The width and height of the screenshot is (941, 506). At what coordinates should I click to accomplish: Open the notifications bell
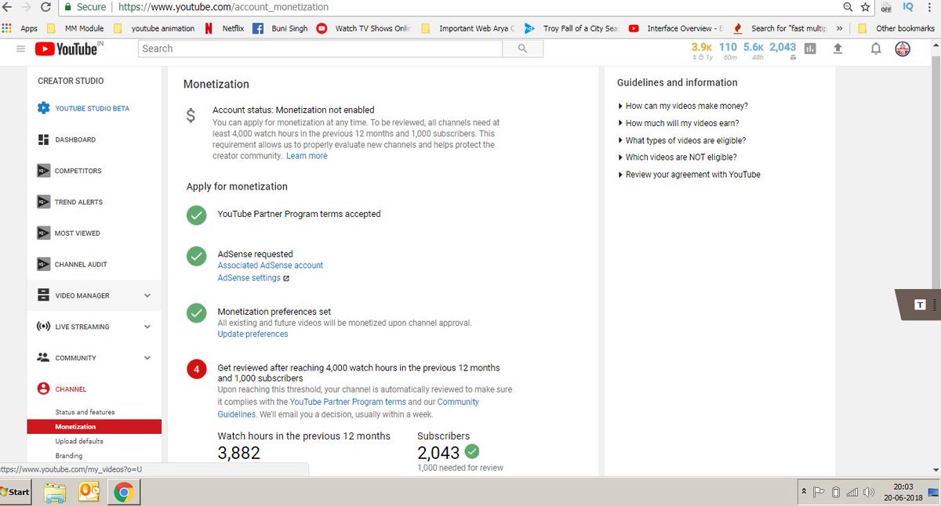pos(876,49)
